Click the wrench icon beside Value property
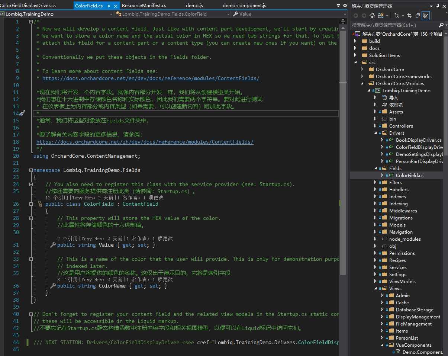 53,245
